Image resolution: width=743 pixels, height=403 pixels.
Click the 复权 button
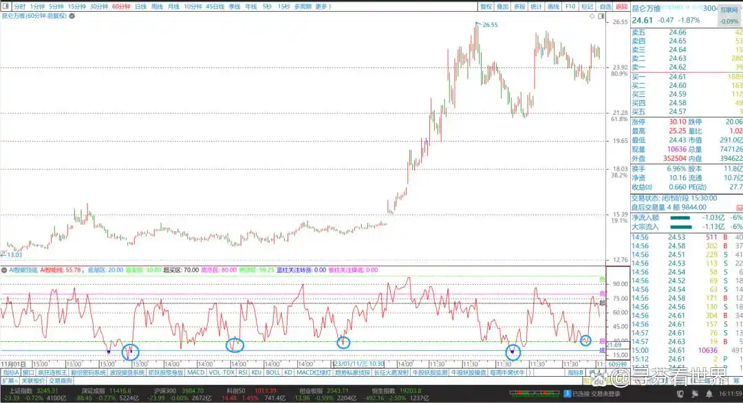click(486, 6)
